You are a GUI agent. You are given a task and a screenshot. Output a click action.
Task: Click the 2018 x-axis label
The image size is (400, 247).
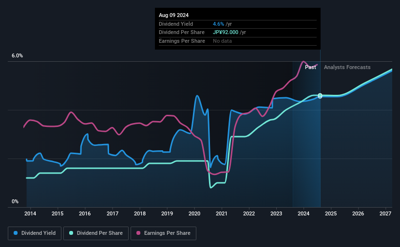(140, 213)
